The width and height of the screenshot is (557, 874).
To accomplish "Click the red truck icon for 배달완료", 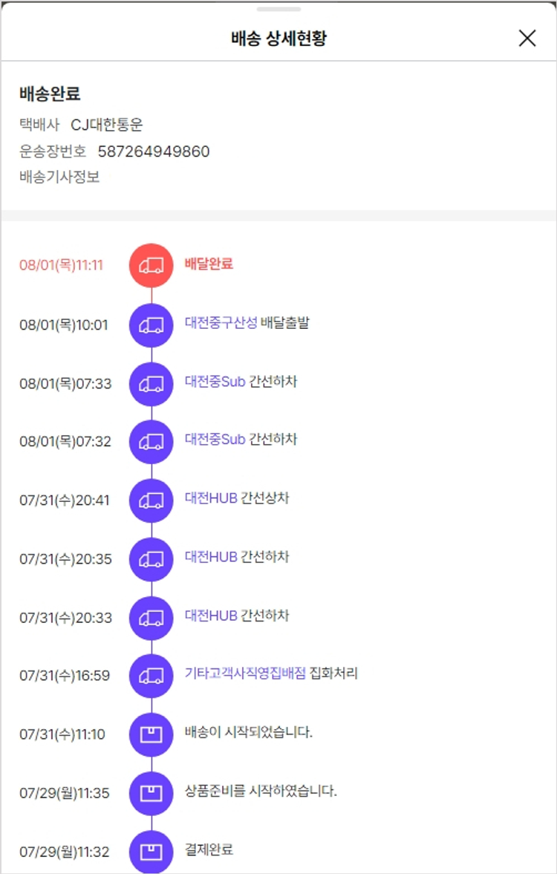I will click(152, 265).
